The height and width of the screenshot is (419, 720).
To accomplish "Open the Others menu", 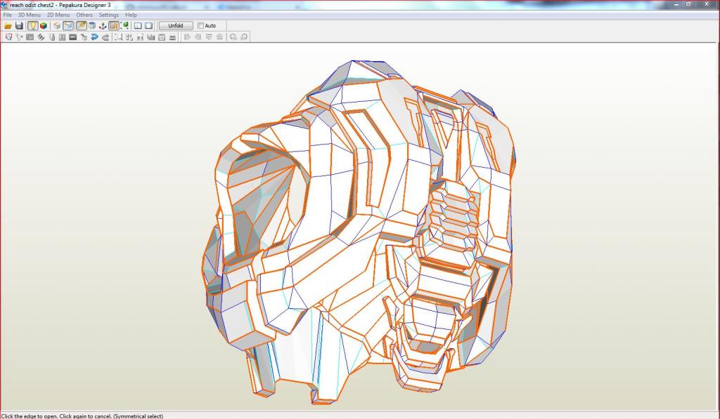I will 84,15.
